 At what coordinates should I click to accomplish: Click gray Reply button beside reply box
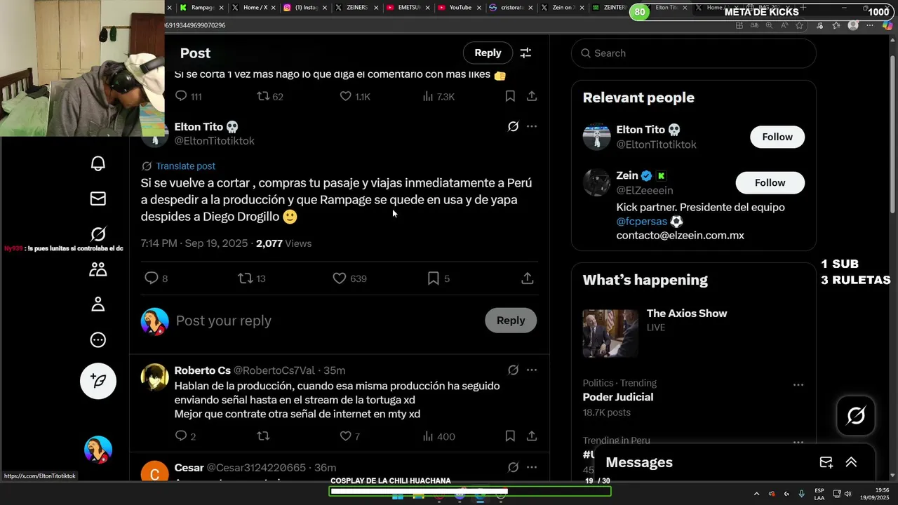coord(511,321)
